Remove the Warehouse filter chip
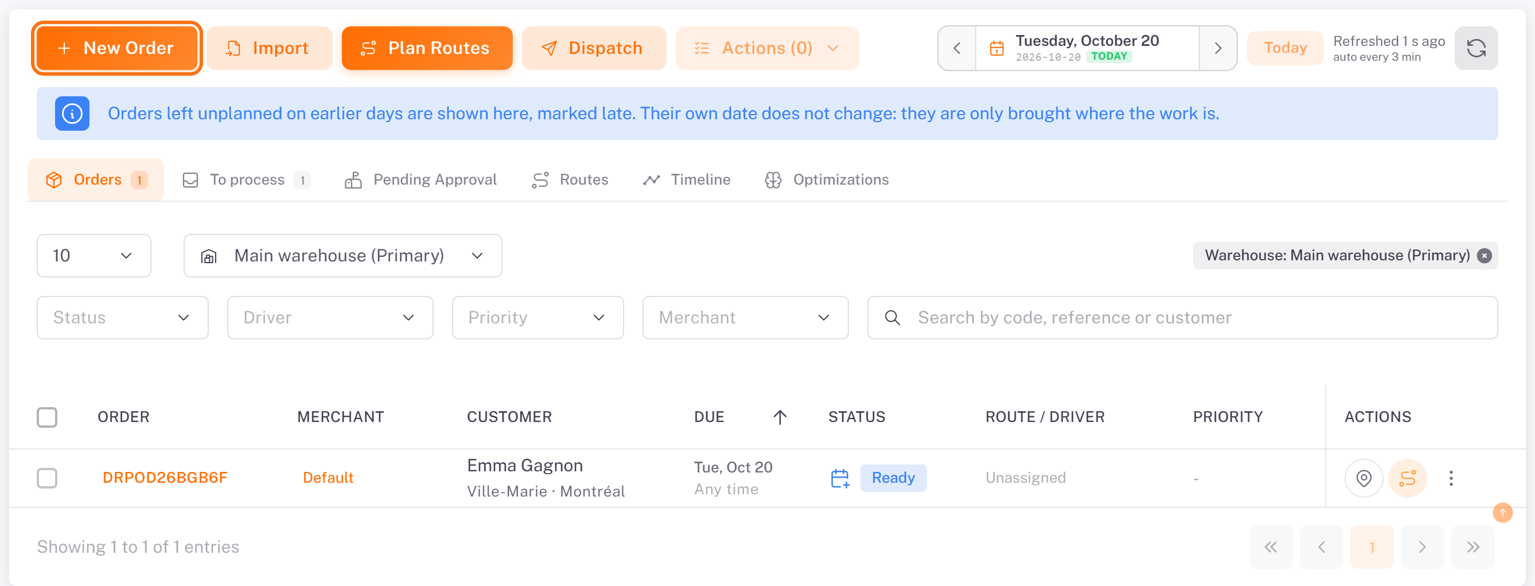The width and height of the screenshot is (1535, 586). (1485, 256)
